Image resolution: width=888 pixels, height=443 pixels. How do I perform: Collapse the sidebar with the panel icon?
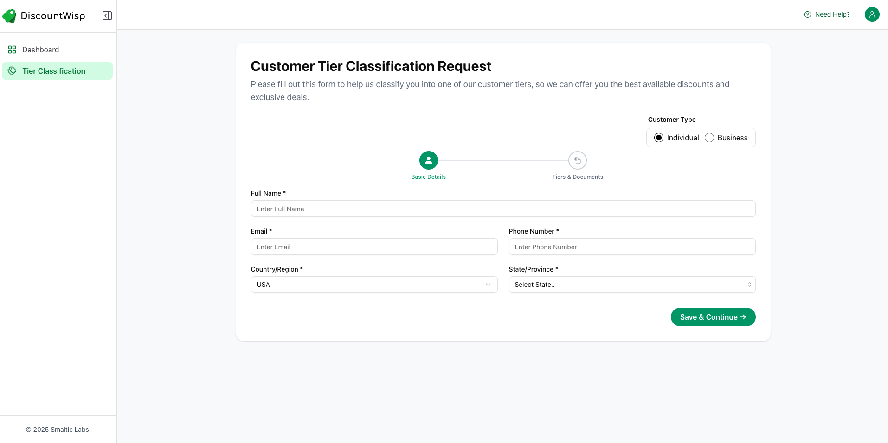[x=107, y=16]
